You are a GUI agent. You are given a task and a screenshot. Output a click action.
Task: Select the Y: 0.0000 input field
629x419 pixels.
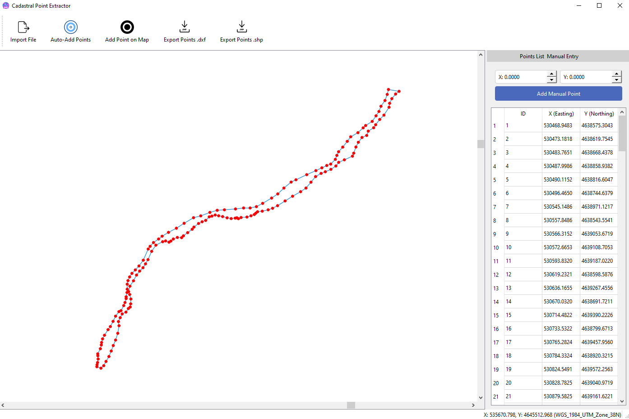click(x=586, y=77)
